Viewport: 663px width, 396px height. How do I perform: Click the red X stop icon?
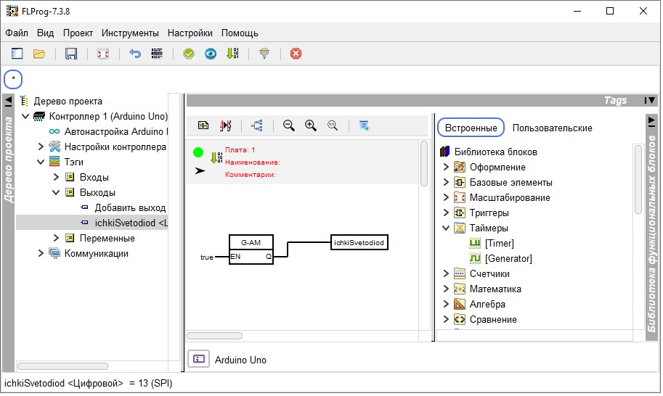(x=296, y=54)
